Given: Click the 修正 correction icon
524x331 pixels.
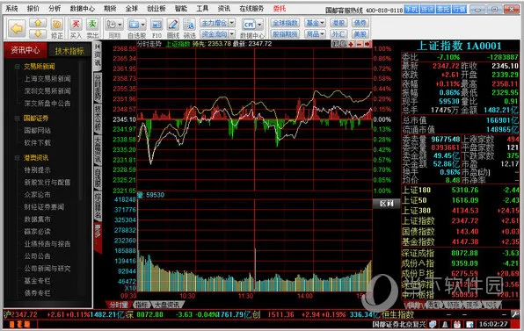Looking at the screenshot, I should (57, 25).
